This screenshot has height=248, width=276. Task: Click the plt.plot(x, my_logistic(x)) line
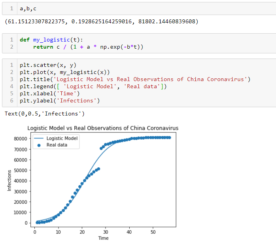click(x=64, y=72)
